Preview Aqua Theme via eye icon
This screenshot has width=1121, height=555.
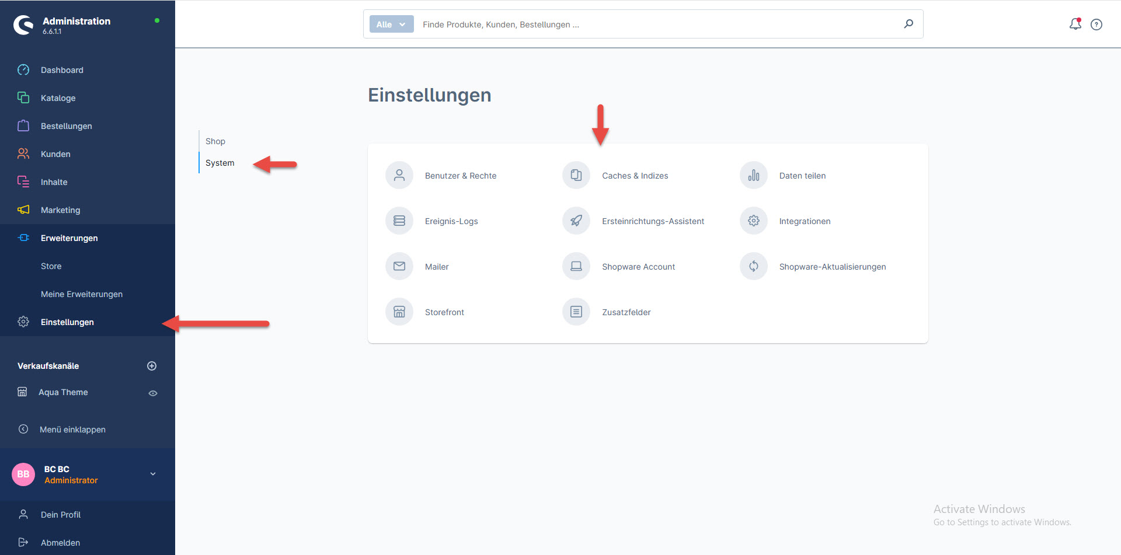pyautogui.click(x=153, y=393)
